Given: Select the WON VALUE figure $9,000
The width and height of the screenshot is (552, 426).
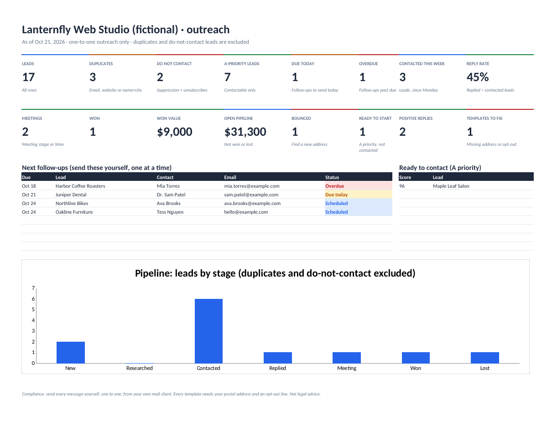Looking at the screenshot, I should 175,132.
